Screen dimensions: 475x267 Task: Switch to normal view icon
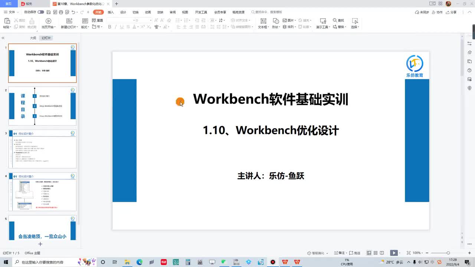pos(369,253)
